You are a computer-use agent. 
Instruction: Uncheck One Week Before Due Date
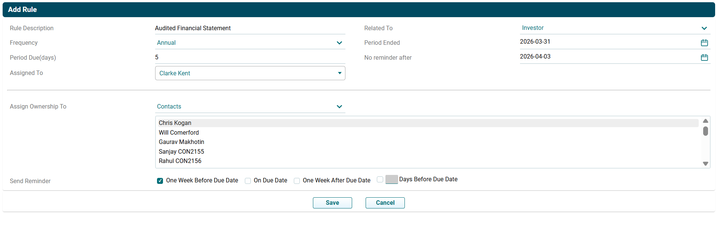(x=160, y=181)
